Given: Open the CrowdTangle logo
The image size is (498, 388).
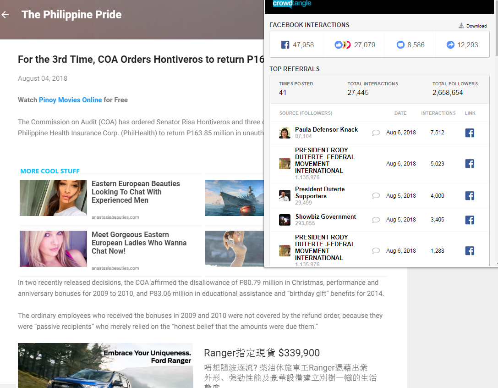Looking at the screenshot, I should click(x=292, y=4).
